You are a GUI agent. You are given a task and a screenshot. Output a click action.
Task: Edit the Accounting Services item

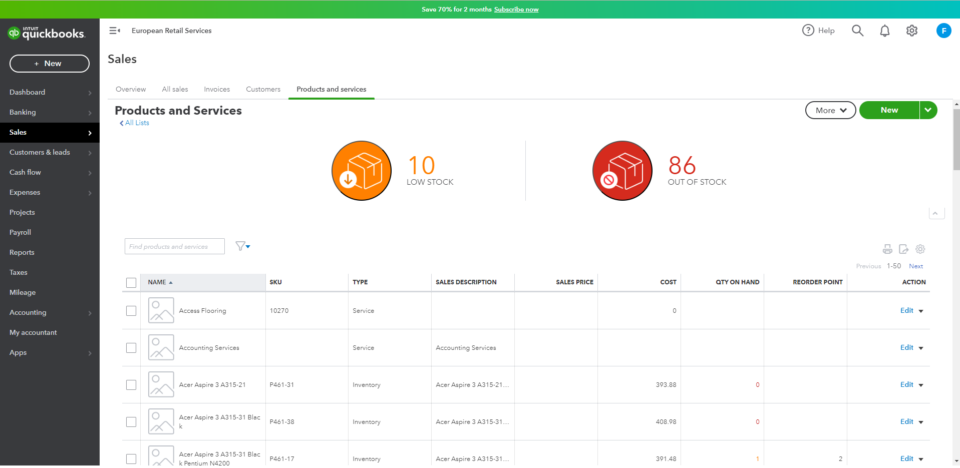pos(906,347)
